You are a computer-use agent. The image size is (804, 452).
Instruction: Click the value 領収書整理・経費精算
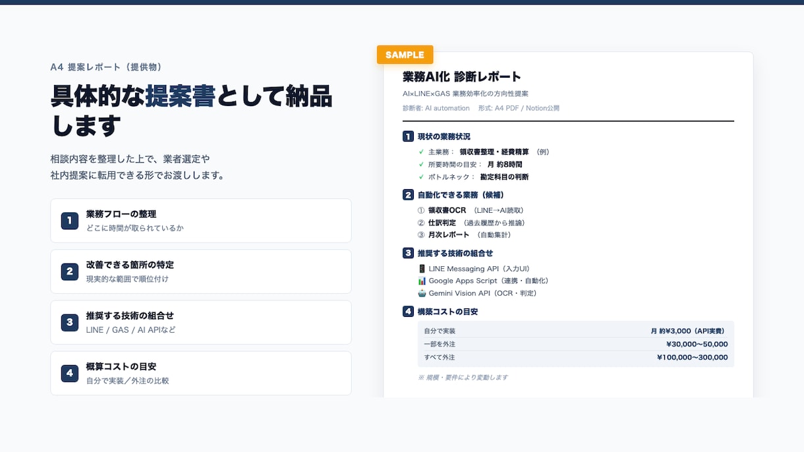(x=495, y=152)
